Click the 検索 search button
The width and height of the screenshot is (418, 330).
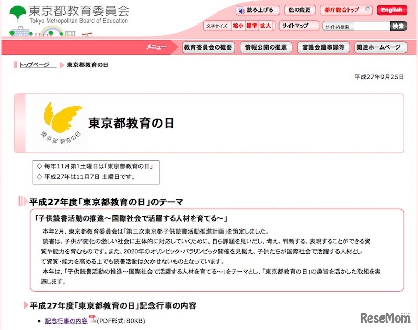tap(398, 26)
